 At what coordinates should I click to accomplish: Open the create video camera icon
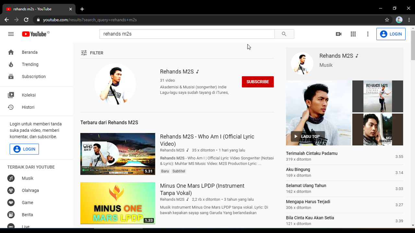pyautogui.click(x=338, y=34)
